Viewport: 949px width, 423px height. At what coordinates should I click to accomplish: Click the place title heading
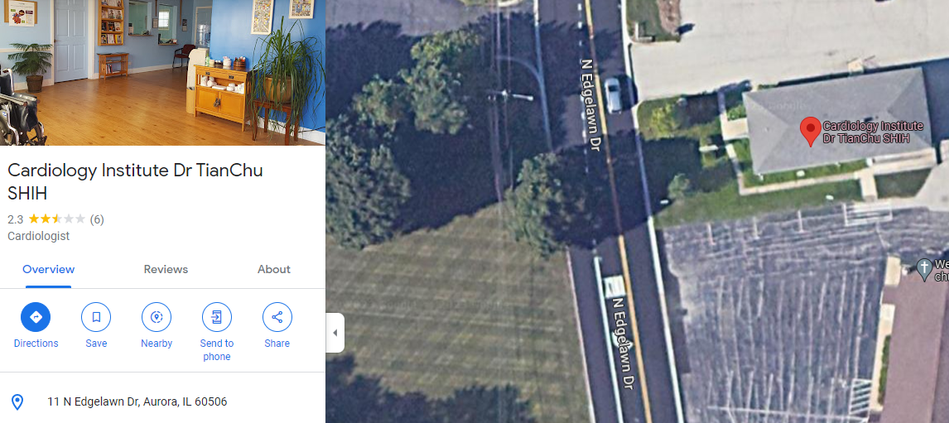click(135, 181)
